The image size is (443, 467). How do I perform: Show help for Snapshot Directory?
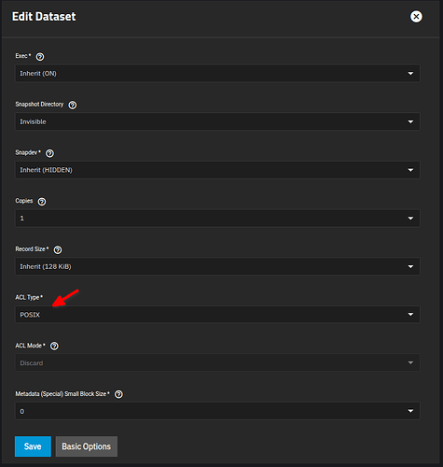73,105
